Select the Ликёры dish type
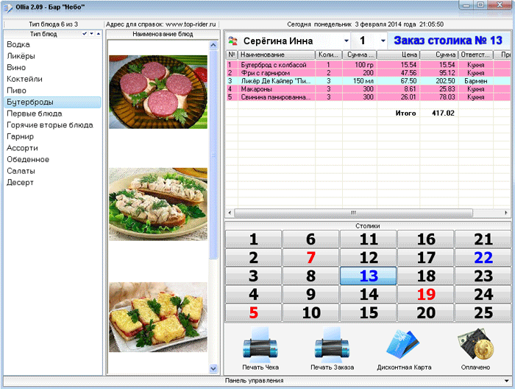Image resolution: width=515 pixels, height=389 pixels. coord(52,56)
